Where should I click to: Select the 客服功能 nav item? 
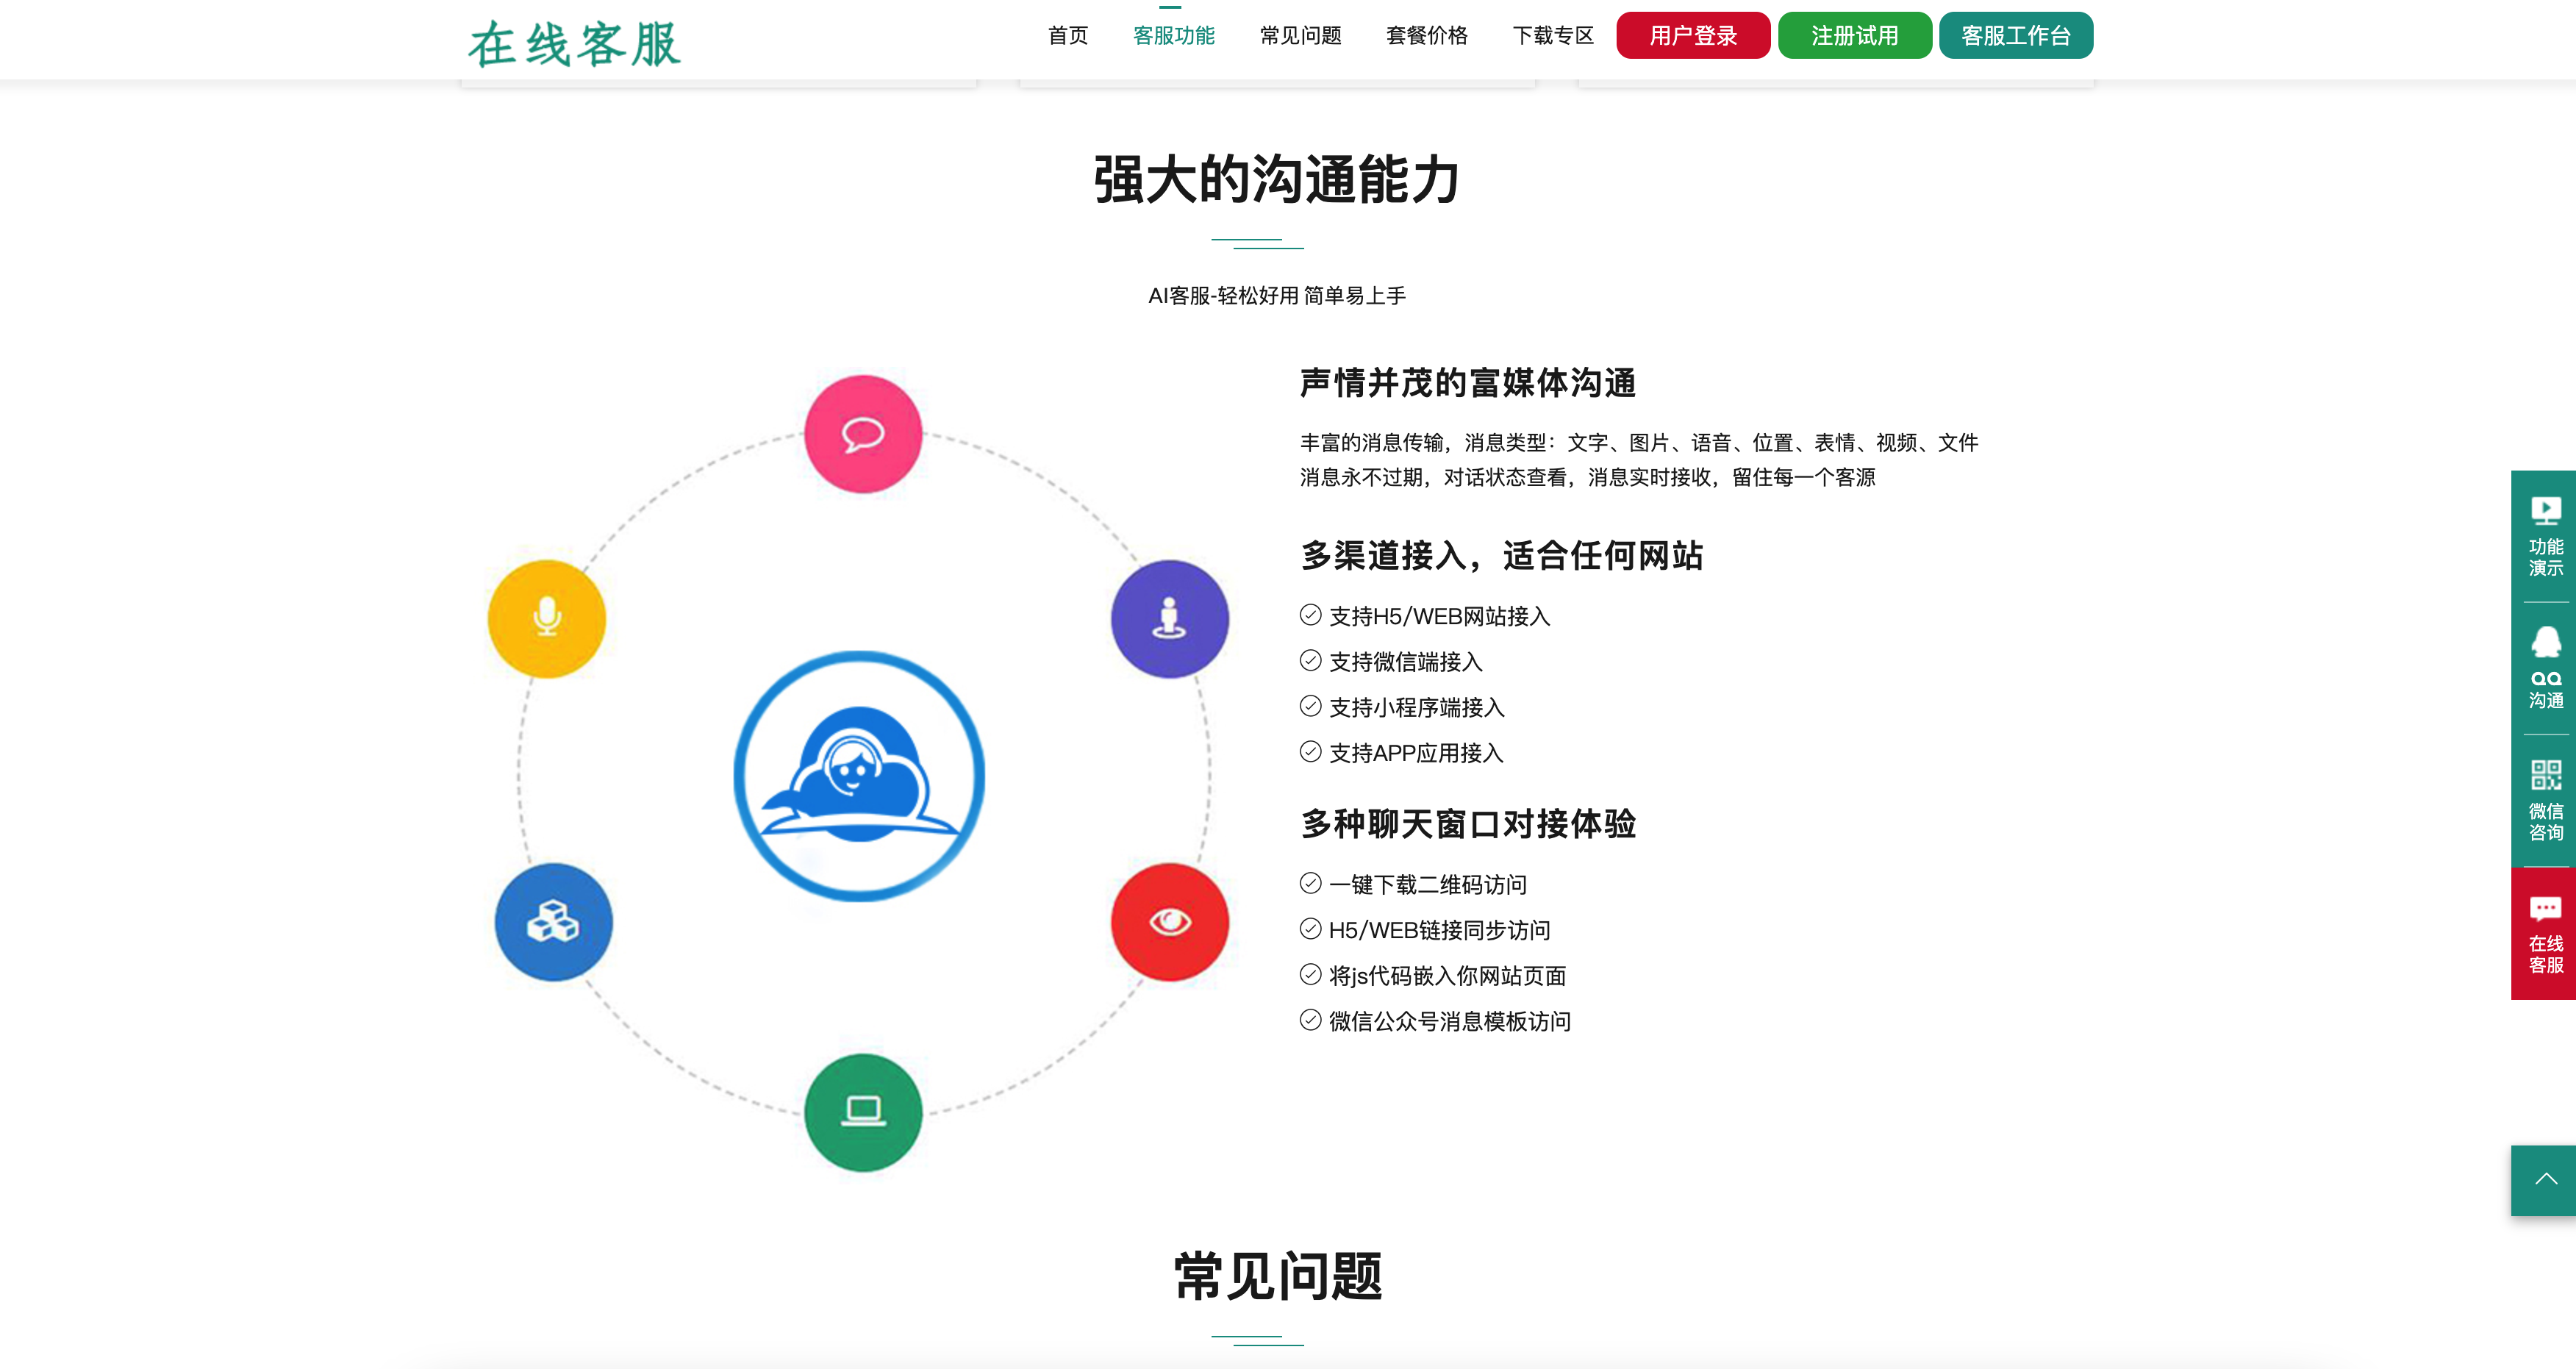[x=1173, y=35]
